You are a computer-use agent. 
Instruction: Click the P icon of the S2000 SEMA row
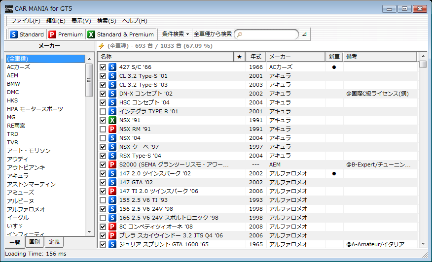click(112, 164)
